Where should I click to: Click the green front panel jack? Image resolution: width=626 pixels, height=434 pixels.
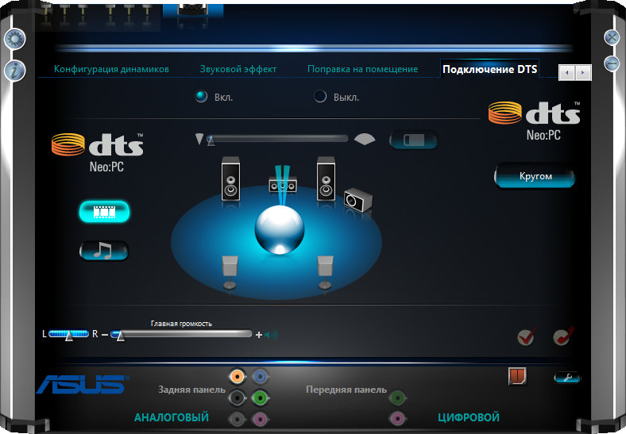tap(397, 398)
